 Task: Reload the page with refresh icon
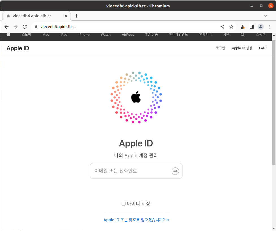click(25, 27)
